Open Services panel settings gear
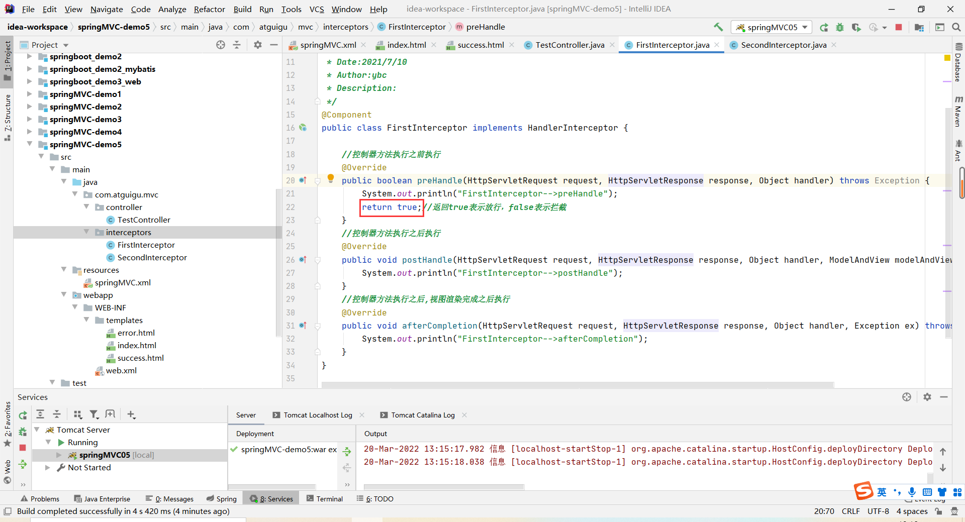 (x=927, y=397)
